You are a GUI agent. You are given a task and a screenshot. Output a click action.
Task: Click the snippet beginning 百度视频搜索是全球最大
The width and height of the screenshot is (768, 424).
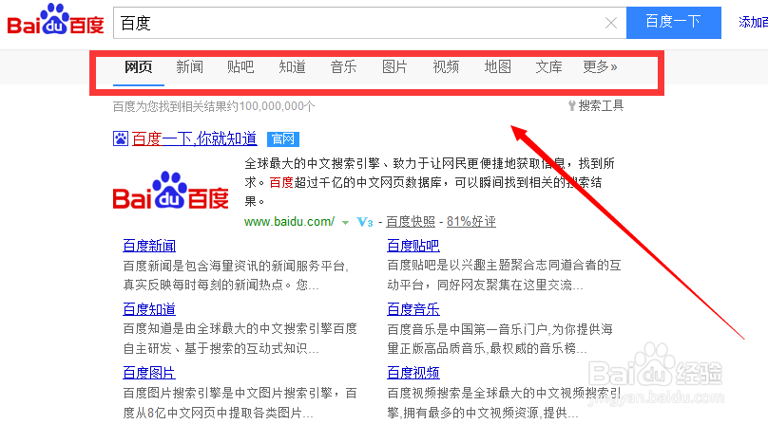tap(504, 402)
